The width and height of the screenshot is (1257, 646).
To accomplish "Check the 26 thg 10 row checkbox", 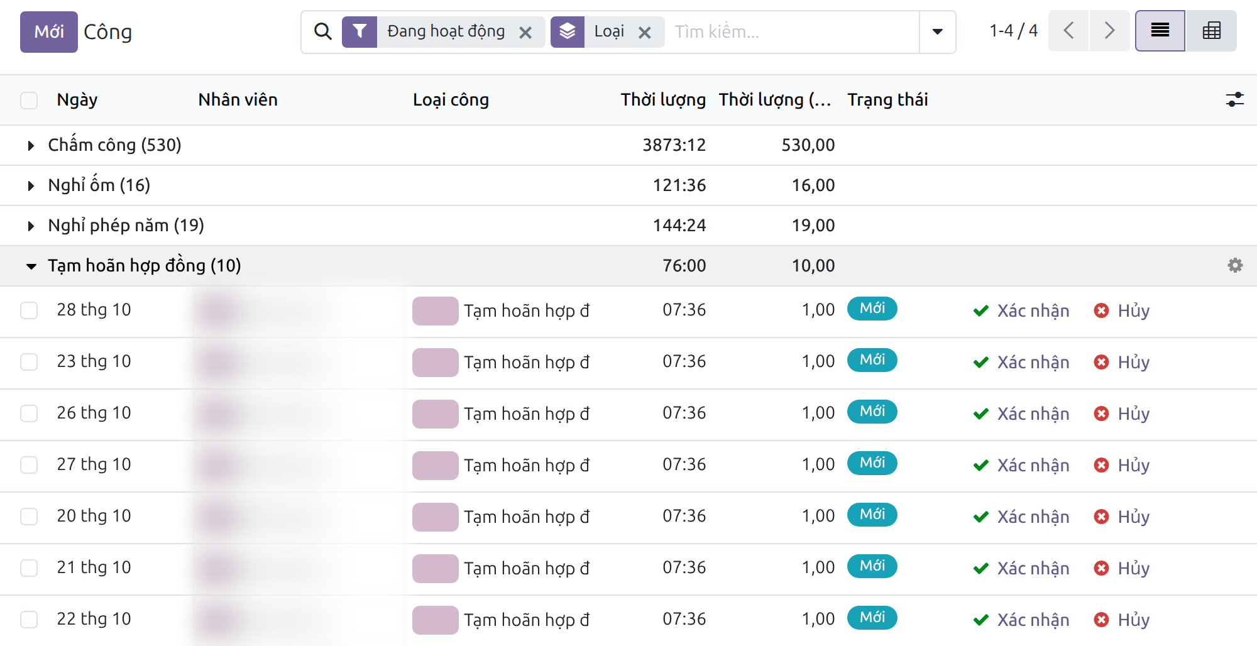I will pyautogui.click(x=29, y=413).
